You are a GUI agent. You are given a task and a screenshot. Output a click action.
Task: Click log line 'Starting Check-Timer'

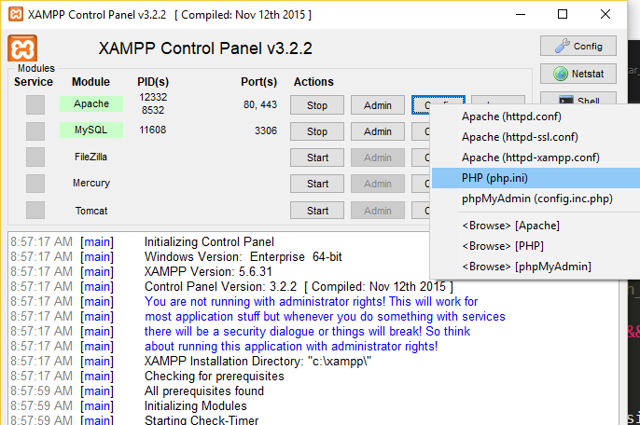[x=202, y=420]
